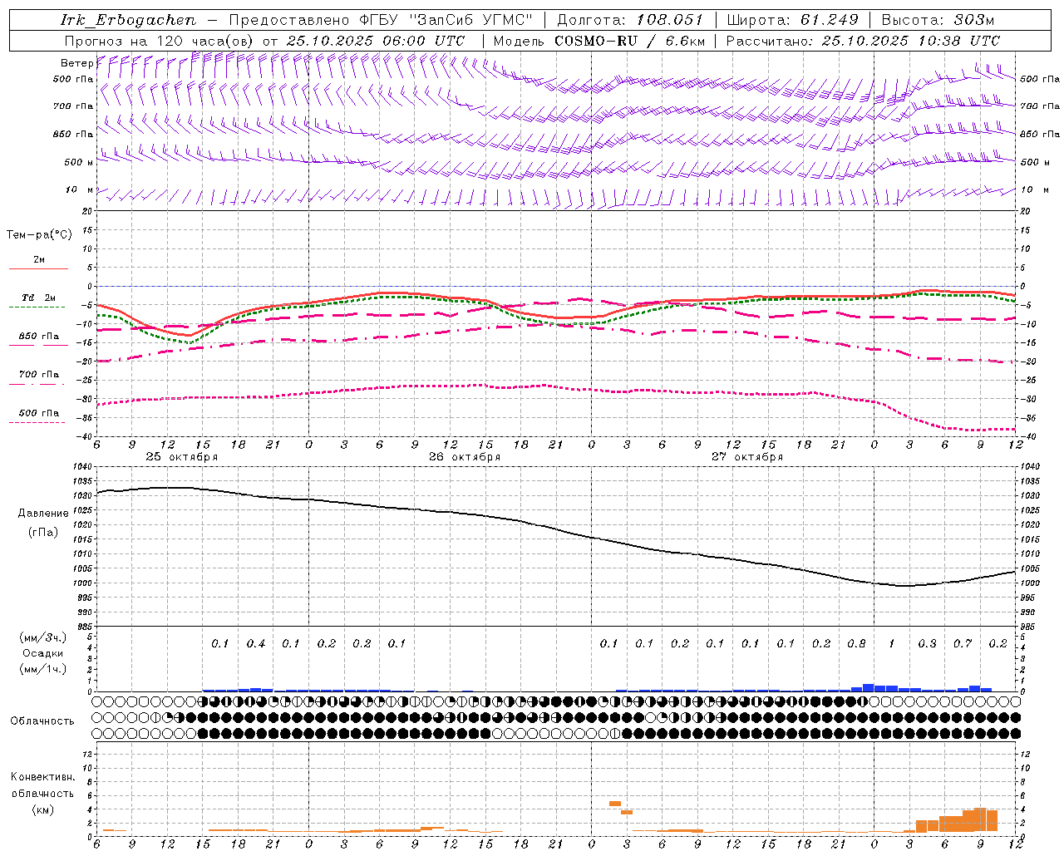The height and width of the screenshot is (851, 1064).
Task: Click the '27 октября' date label
Action: pyautogui.click(x=747, y=457)
